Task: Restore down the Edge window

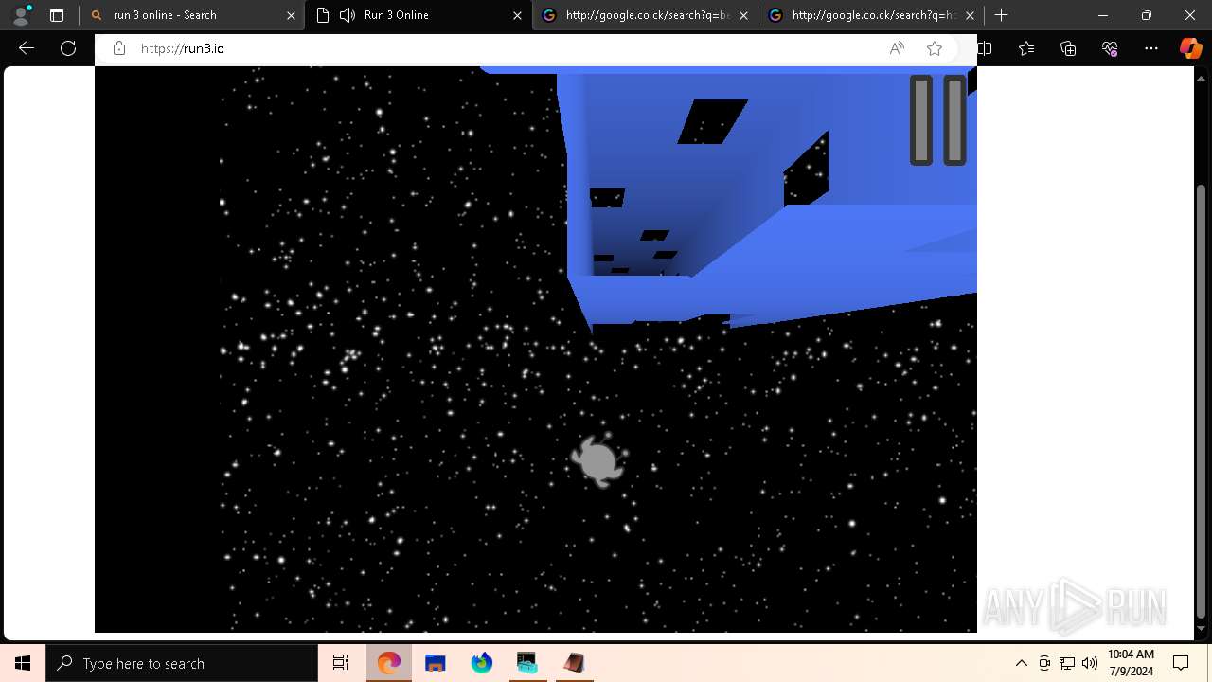Action: 1147,15
